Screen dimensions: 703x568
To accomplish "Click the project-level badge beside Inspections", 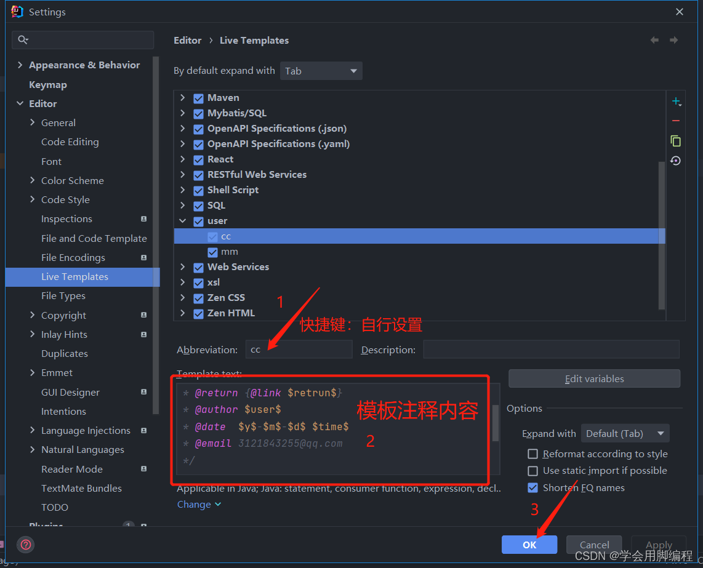I will [143, 219].
